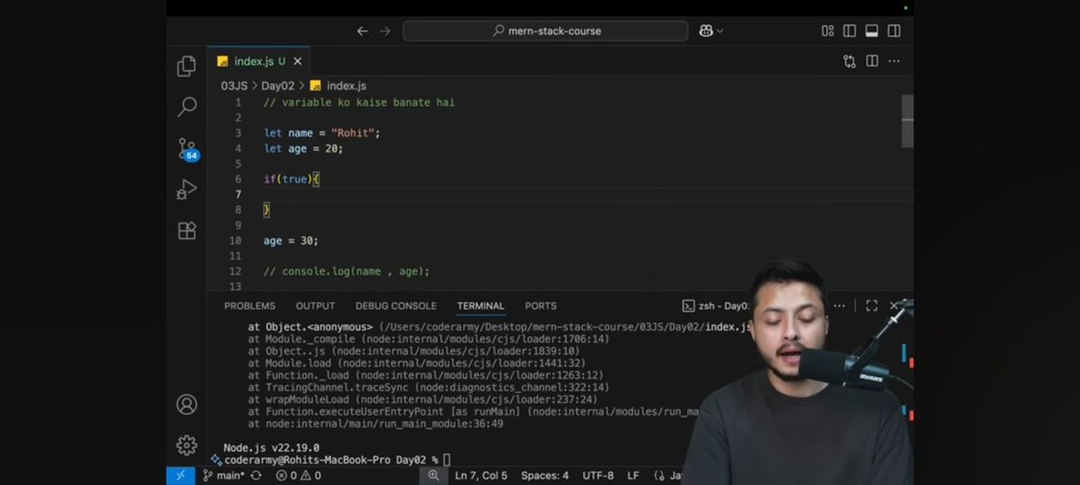Switch to the PORTS tab
This screenshot has width=1080, height=485.
[541, 306]
